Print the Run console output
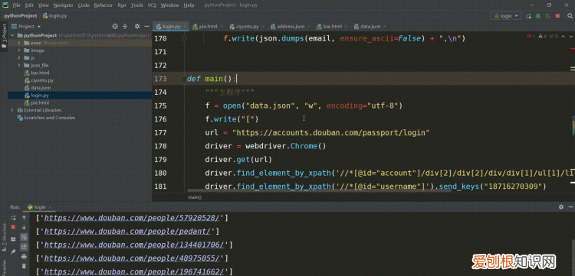This screenshot has width=575, height=276. tap(24, 257)
